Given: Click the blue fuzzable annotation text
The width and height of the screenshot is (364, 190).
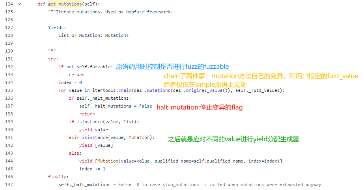Looking at the screenshot, I should coord(172,67).
